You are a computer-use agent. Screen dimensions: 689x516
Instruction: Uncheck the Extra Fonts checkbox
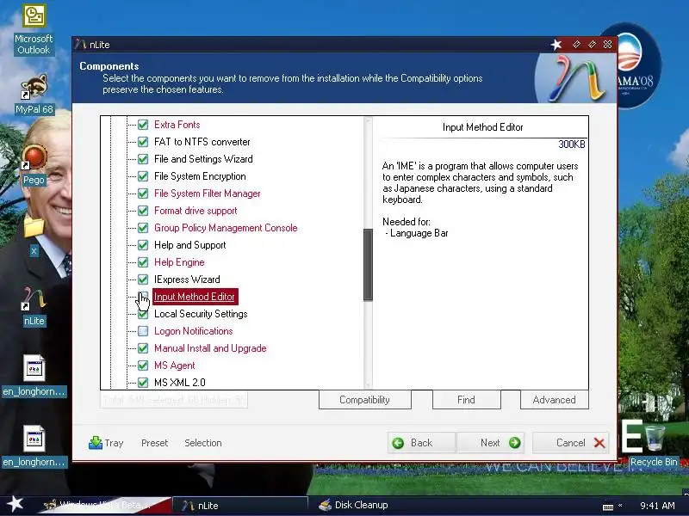143,125
